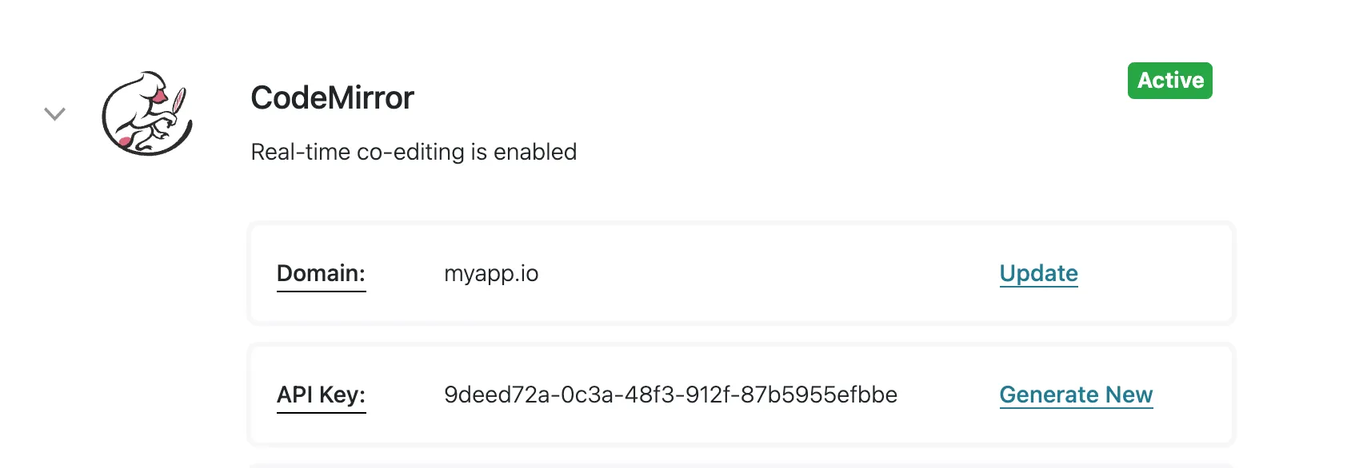1371x468 pixels.
Task: Click Generate New API key link
Action: (x=1076, y=395)
